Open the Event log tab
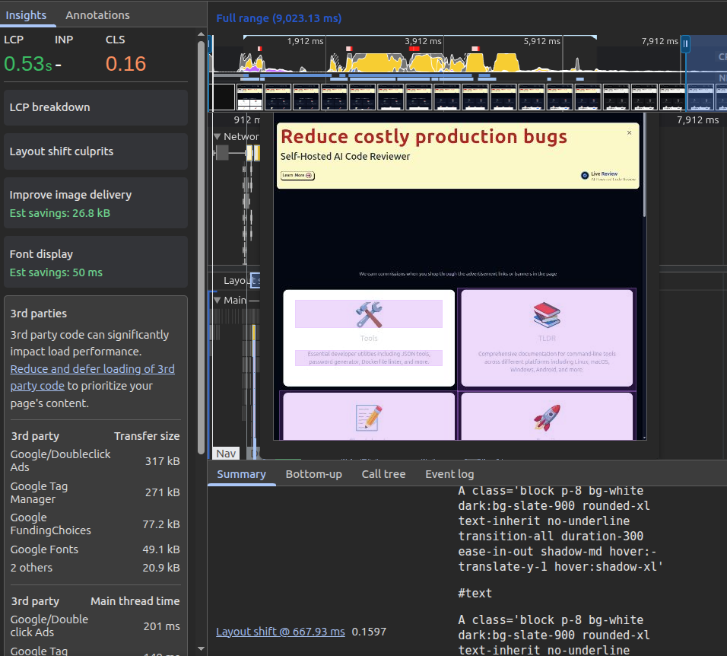 (x=449, y=474)
